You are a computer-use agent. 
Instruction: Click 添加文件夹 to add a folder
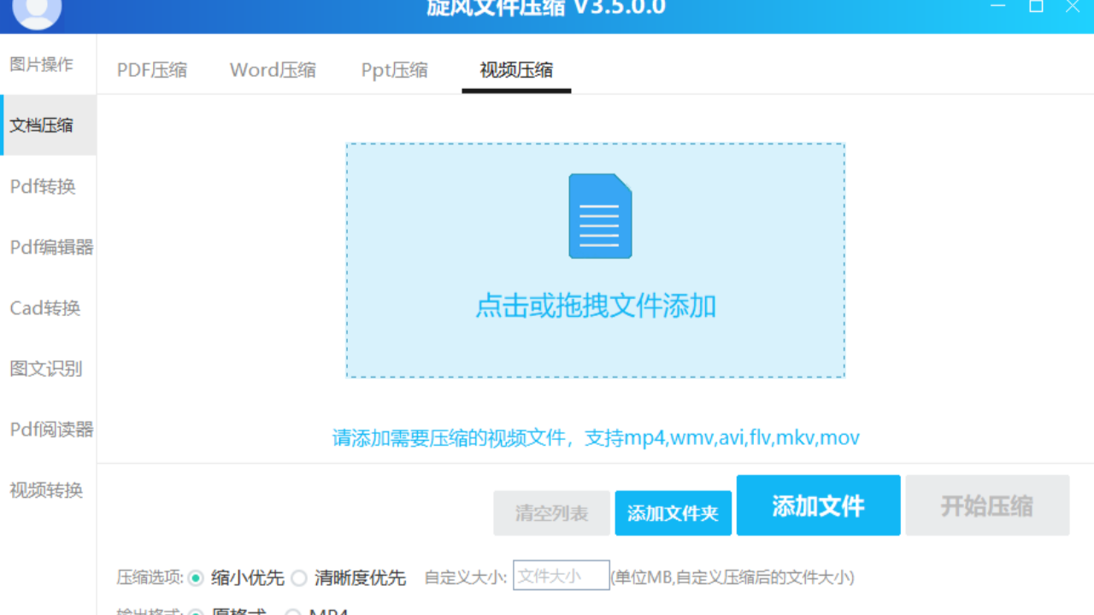coord(673,505)
